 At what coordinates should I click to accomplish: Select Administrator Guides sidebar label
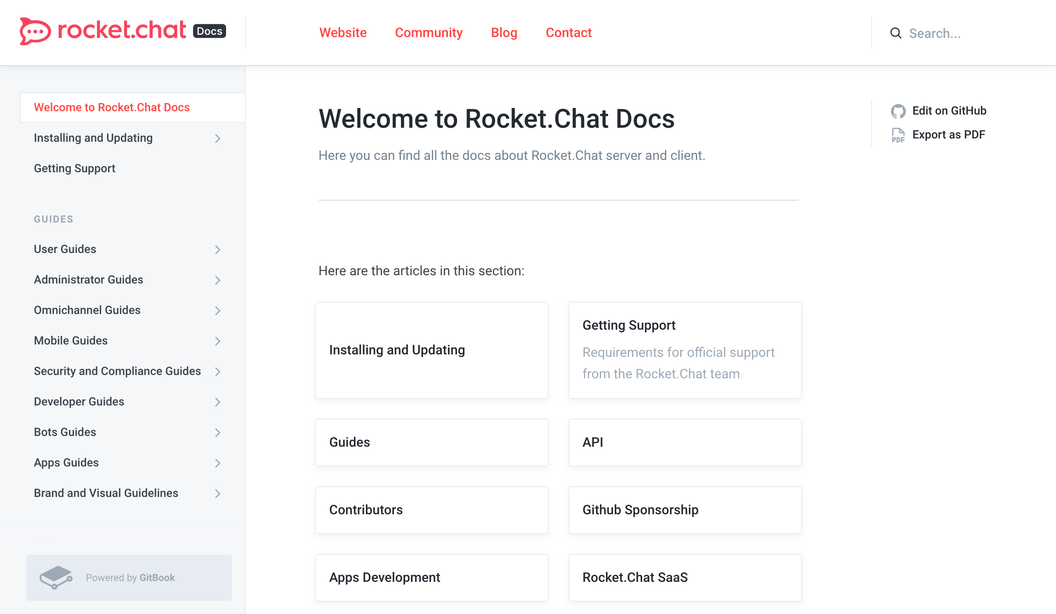click(88, 280)
